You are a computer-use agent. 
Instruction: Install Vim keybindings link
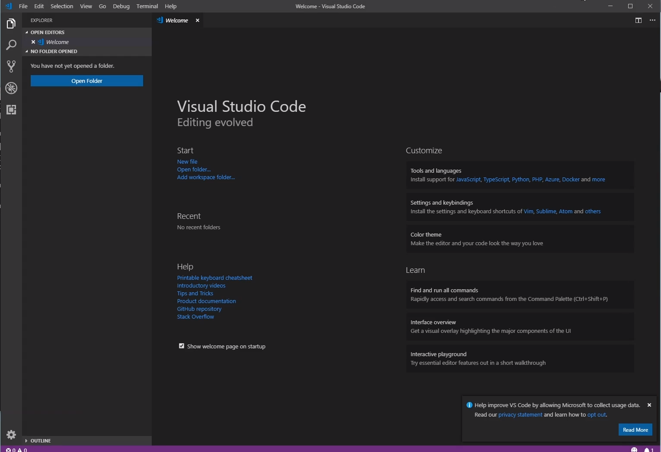pyautogui.click(x=528, y=211)
